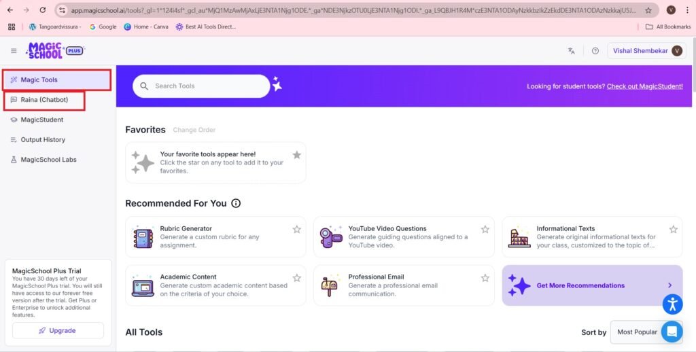Show info icon beside Recommended For You

(236, 203)
